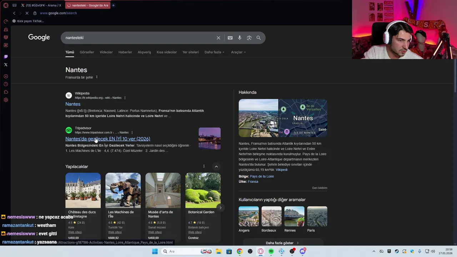Open the Windows Start menu
Screen dimensions: 457x257
(x=155, y=251)
